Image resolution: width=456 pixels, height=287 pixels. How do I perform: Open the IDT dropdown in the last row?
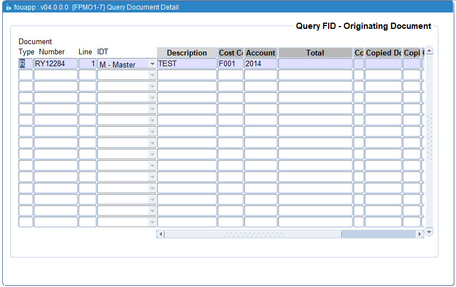click(152, 222)
